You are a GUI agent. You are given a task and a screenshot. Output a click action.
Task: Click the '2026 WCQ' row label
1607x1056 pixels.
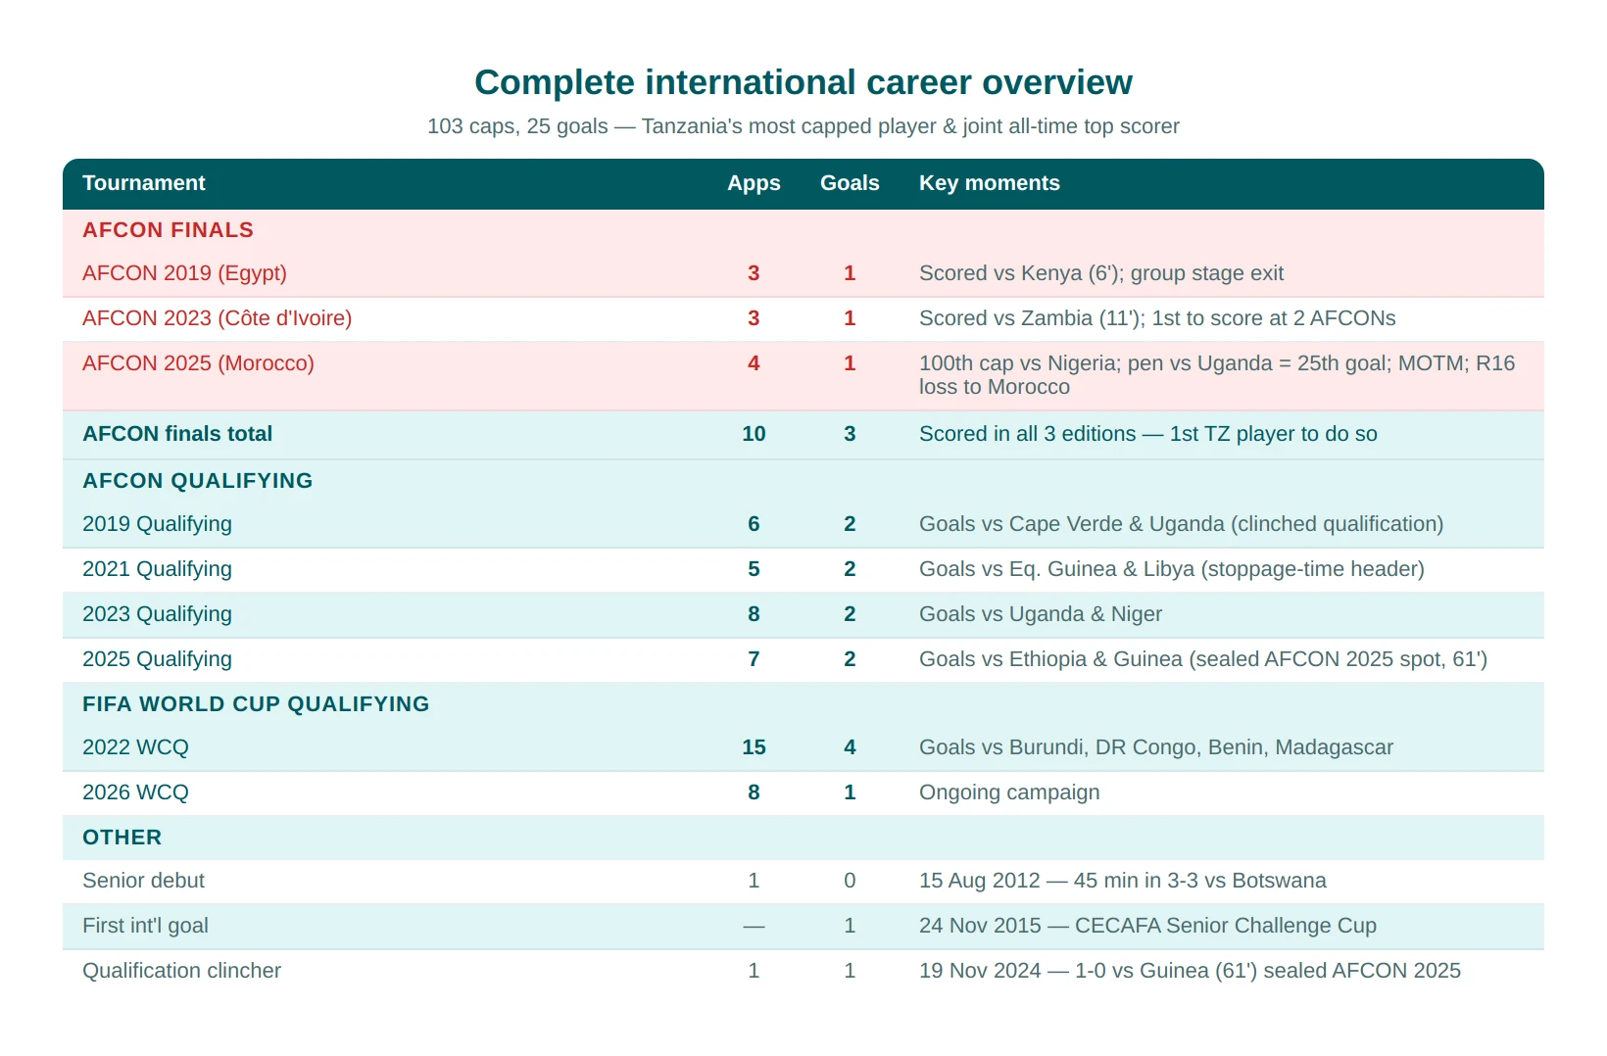tap(135, 792)
